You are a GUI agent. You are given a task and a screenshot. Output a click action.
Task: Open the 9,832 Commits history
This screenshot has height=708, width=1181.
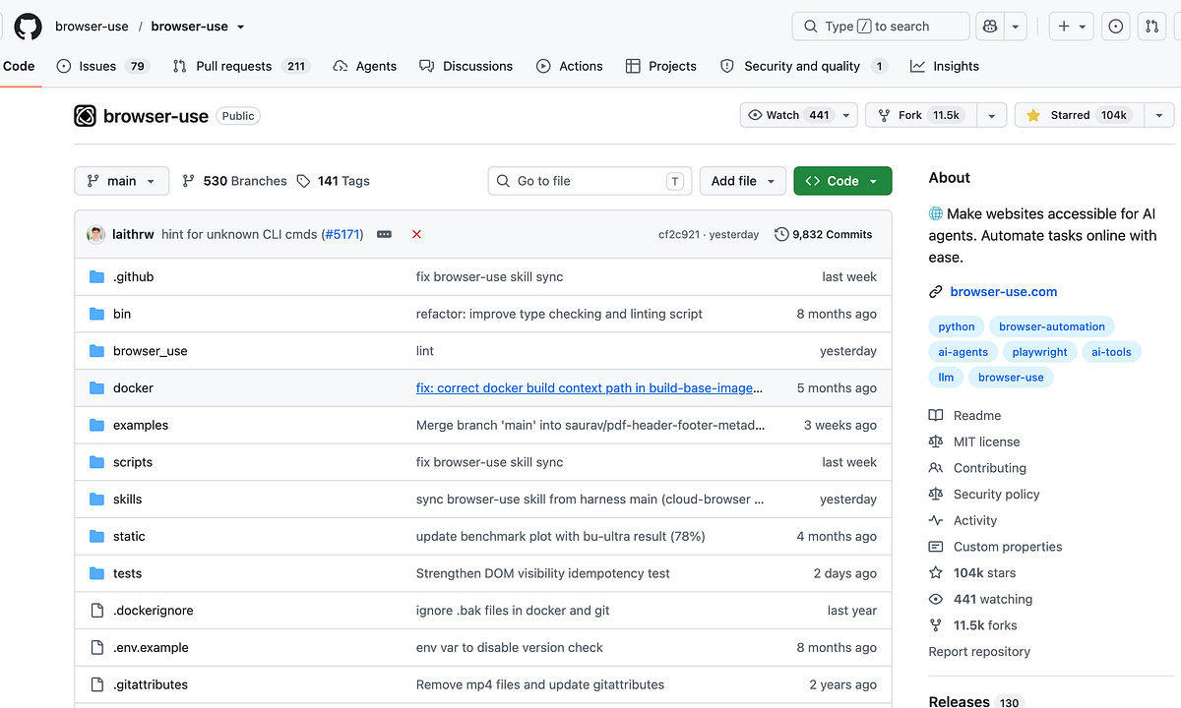click(x=824, y=234)
